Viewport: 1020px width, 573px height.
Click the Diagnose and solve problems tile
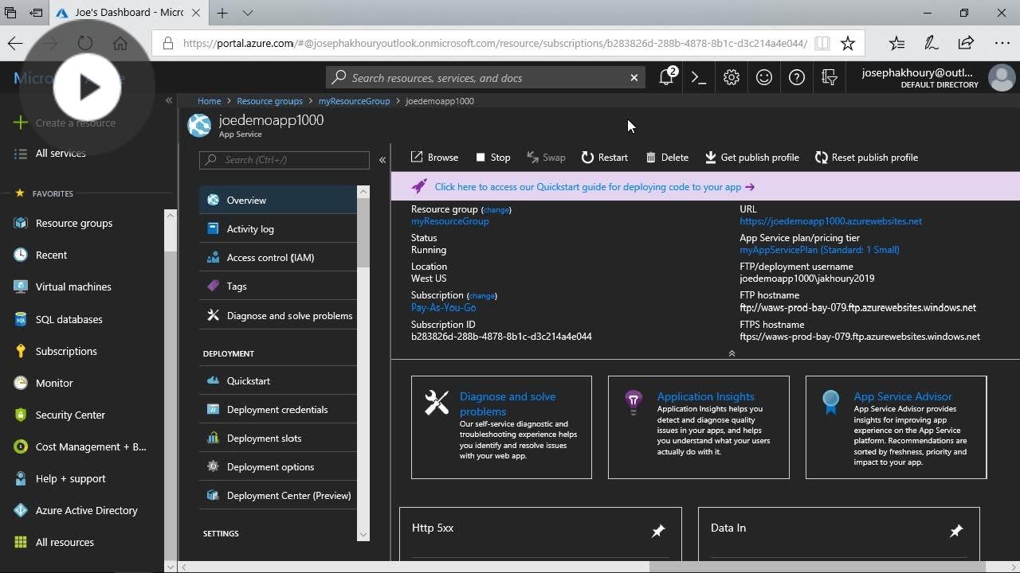pyautogui.click(x=501, y=427)
